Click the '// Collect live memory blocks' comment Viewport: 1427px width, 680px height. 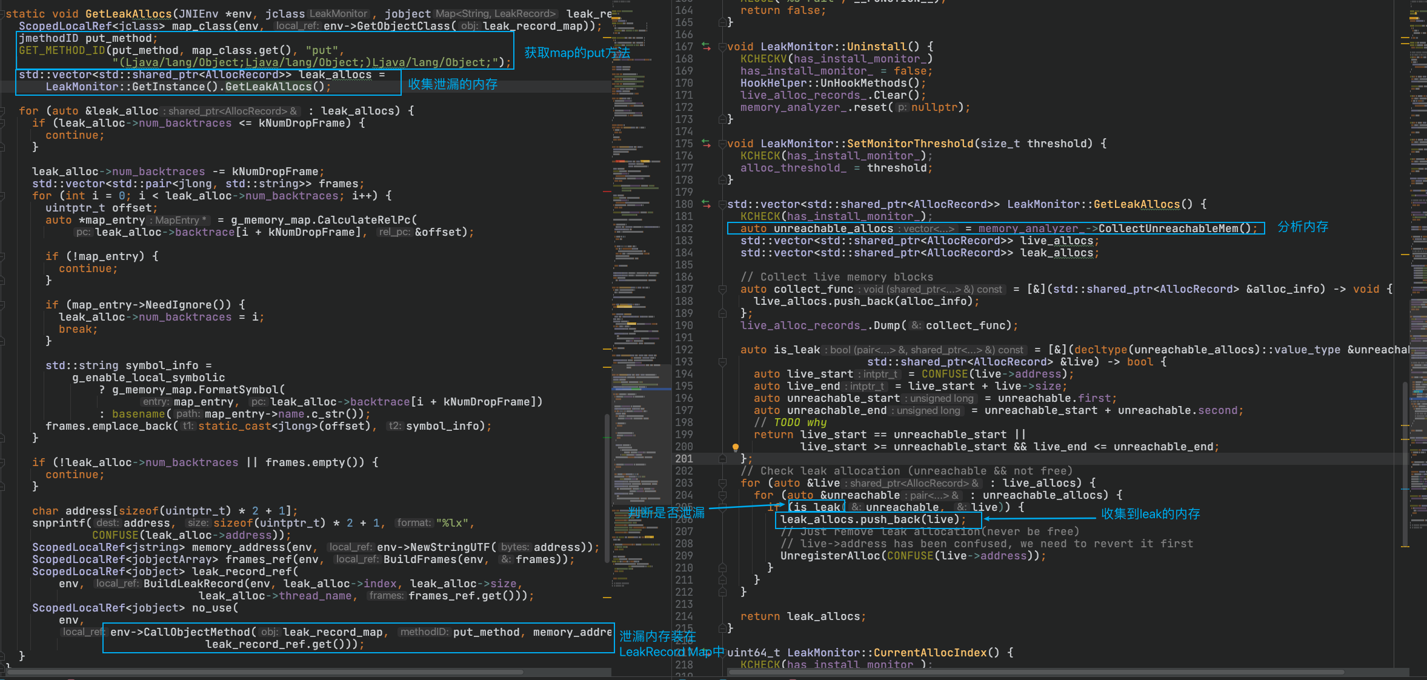(837, 277)
